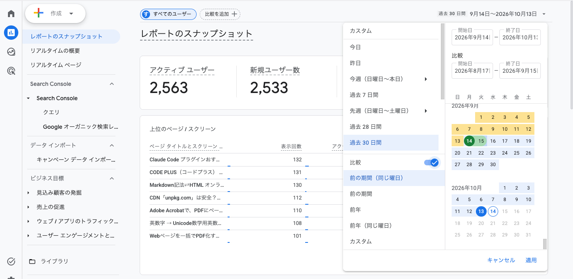Select 今日 date range
The width and height of the screenshot is (573, 279).
click(x=391, y=47)
